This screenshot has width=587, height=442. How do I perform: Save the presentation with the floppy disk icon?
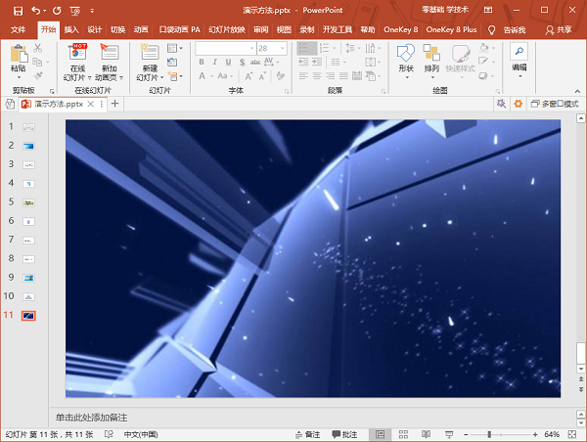tap(18, 11)
